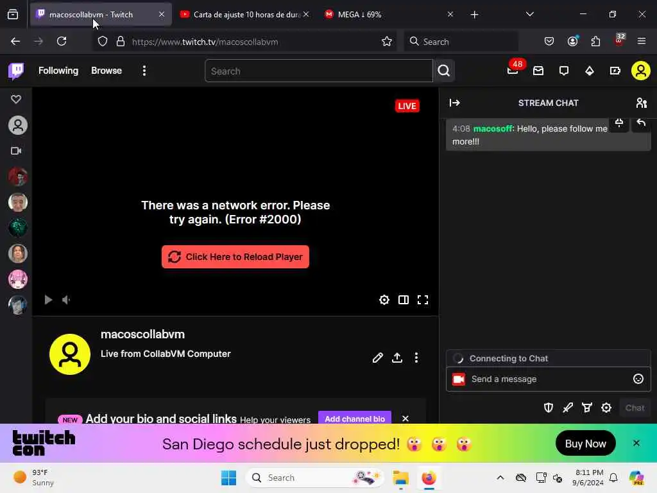This screenshot has height=493, width=657.
Task: Open the Twitch more options menu
Action: pyautogui.click(x=144, y=71)
